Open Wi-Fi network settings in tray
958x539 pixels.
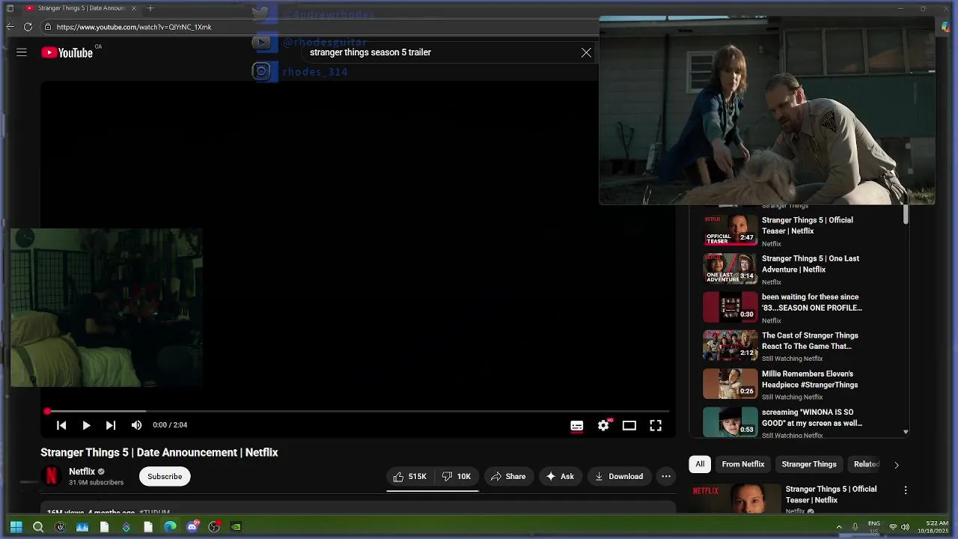[x=893, y=527]
